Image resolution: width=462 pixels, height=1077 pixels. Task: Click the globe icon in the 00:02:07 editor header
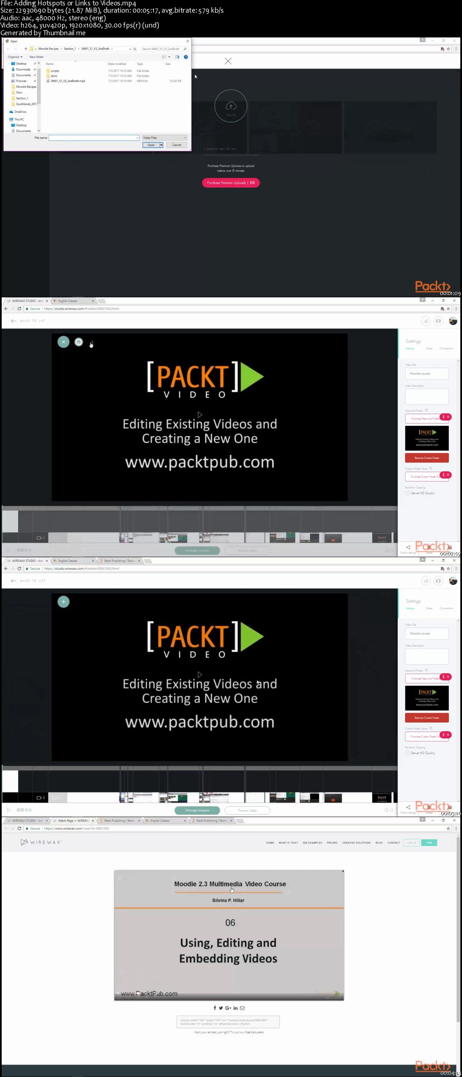point(438,321)
